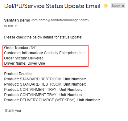Expand the 'to me' recipient details arrow
This screenshot has height=121, width=128.
16,26
